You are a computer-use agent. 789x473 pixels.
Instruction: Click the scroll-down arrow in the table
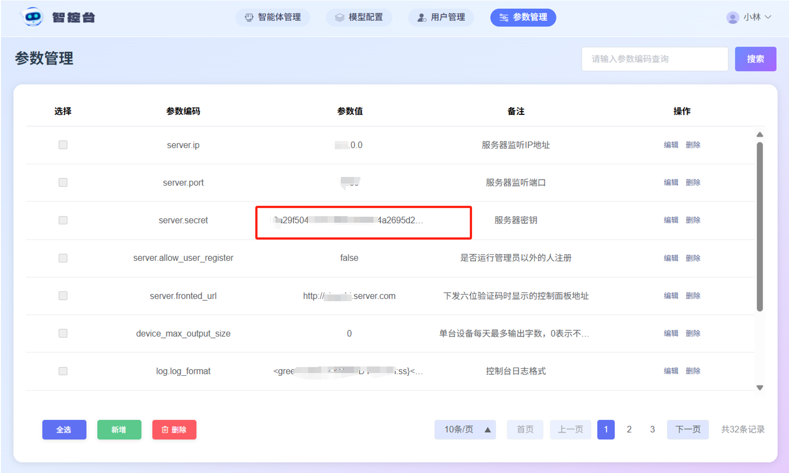point(760,388)
